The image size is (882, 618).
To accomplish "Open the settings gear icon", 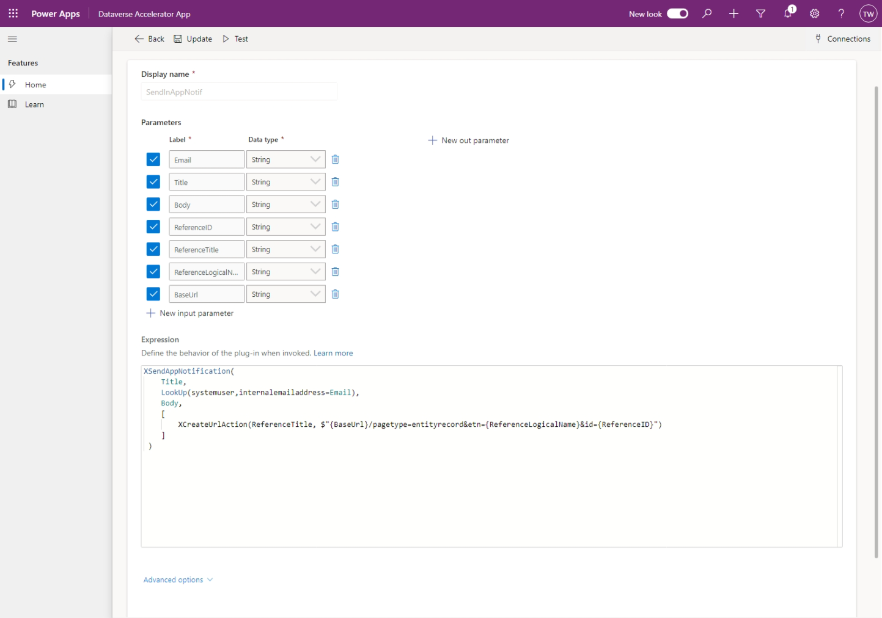I will click(815, 13).
